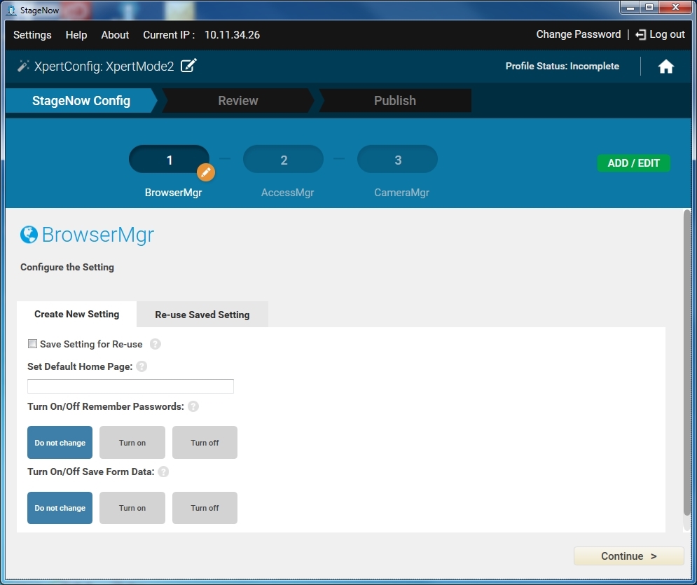
Task: Switch to Re-use Saved Setting tab
Action: click(202, 315)
